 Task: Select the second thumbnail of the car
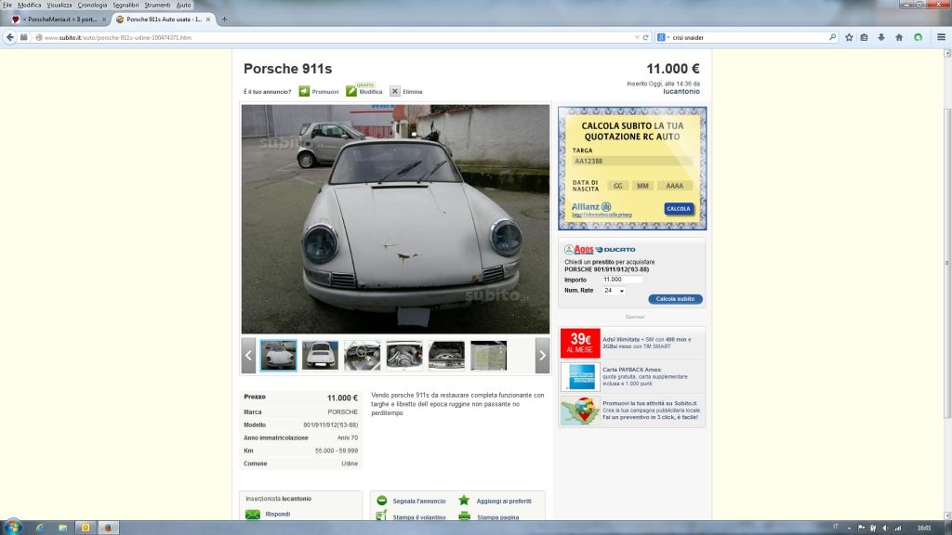(x=321, y=356)
